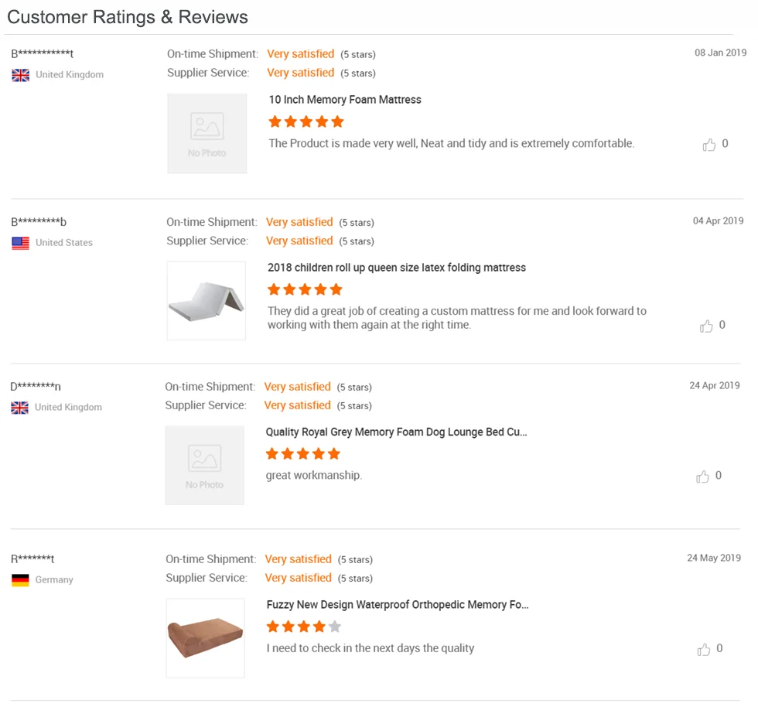Click the Germany flag icon
This screenshot has height=707, width=758.
tap(20, 580)
